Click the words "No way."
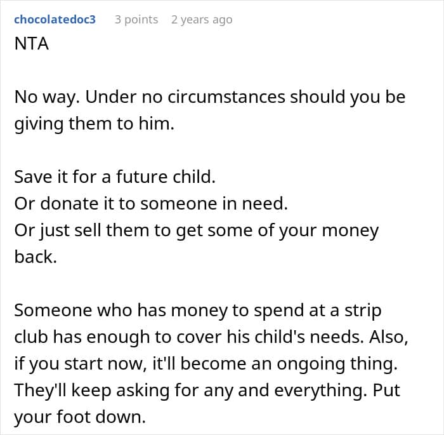 click(x=46, y=98)
